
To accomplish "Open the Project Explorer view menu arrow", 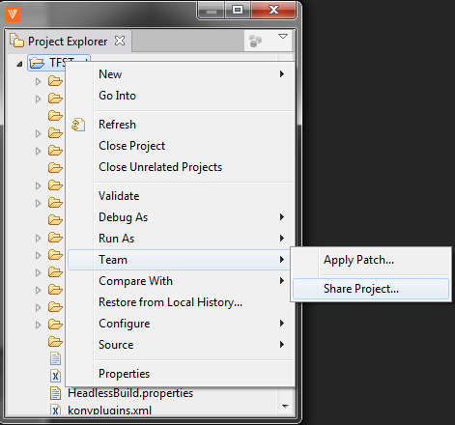I will [x=283, y=37].
